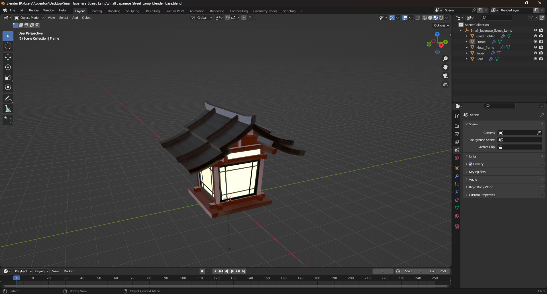The height and width of the screenshot is (294, 547).
Task: Select the Add Cube tool
Action: click(x=8, y=120)
